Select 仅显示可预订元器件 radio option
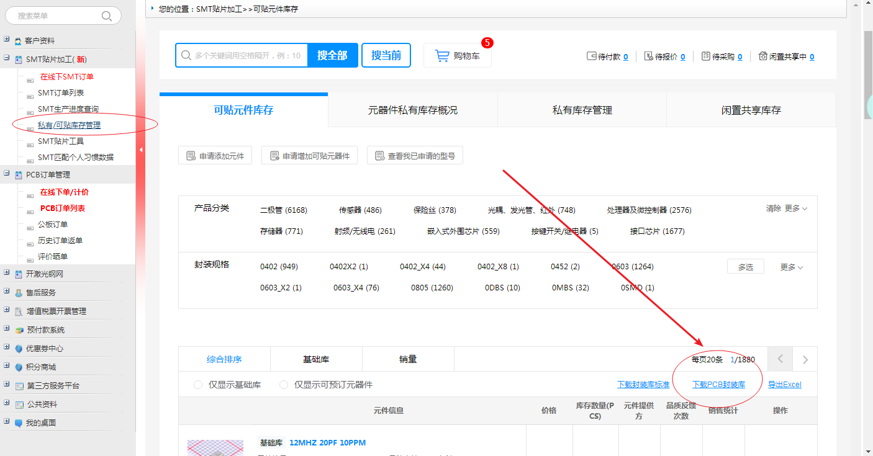The height and width of the screenshot is (456, 873). 284,385
